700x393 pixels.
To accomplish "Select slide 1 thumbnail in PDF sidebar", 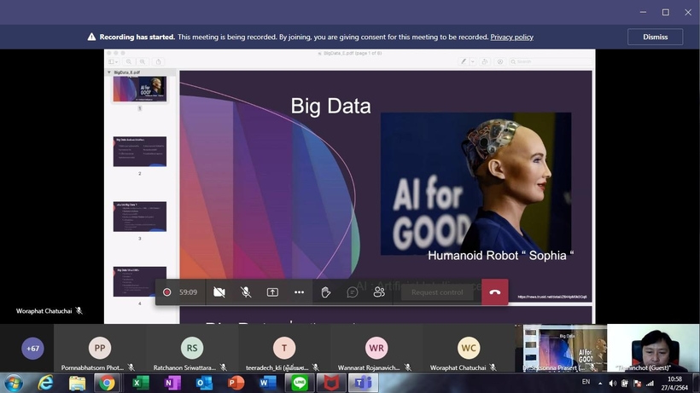I will coord(140,89).
